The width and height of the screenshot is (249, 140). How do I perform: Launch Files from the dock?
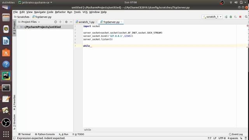point(6,17)
